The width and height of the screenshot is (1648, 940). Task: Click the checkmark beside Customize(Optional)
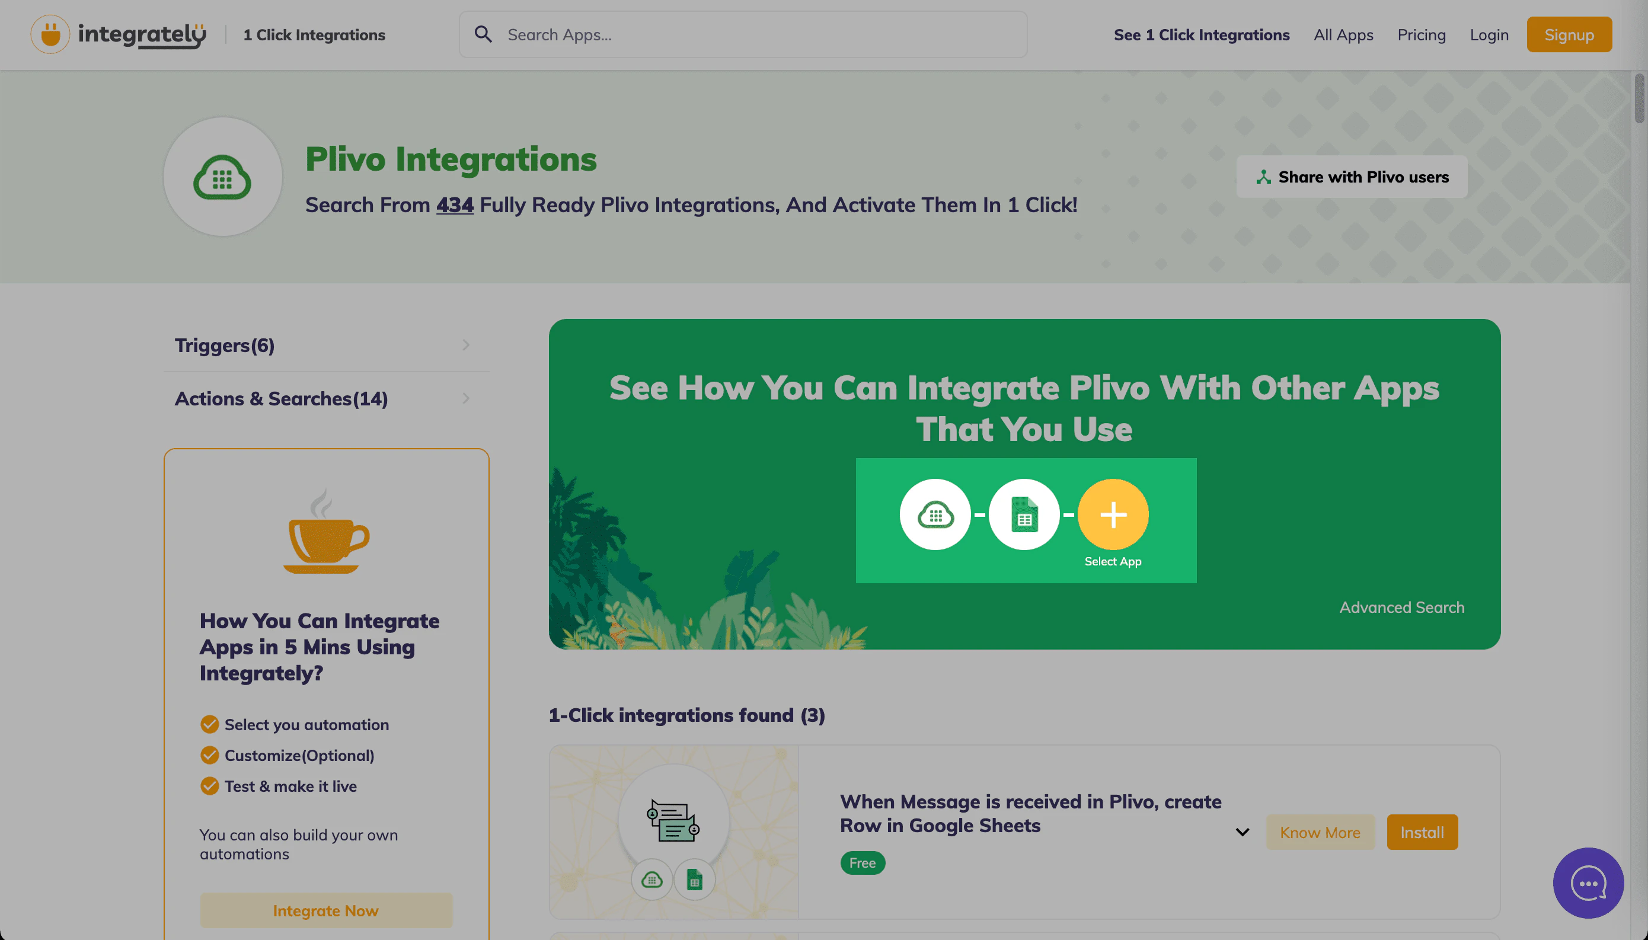[209, 754]
